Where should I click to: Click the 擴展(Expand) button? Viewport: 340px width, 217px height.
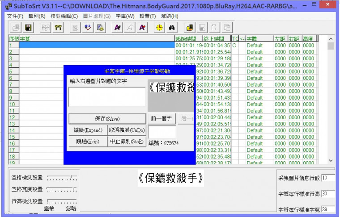coord(88,130)
